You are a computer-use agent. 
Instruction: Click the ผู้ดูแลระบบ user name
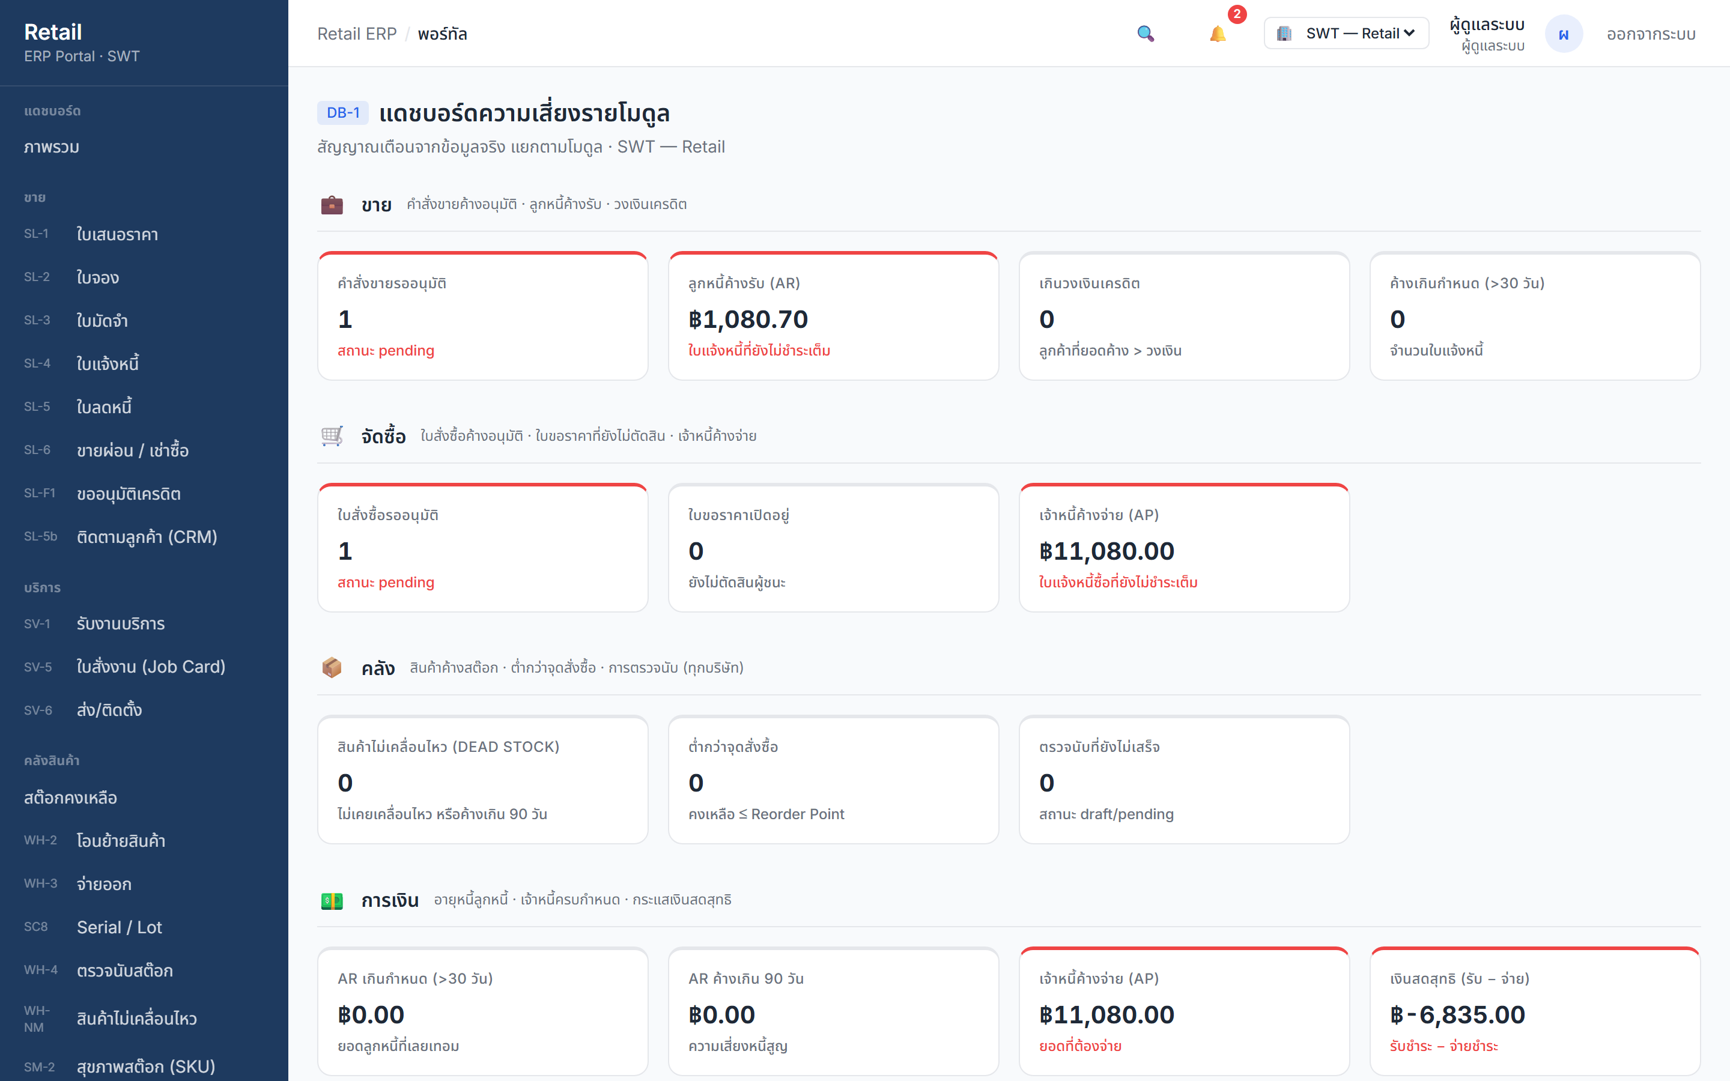[x=1487, y=24]
